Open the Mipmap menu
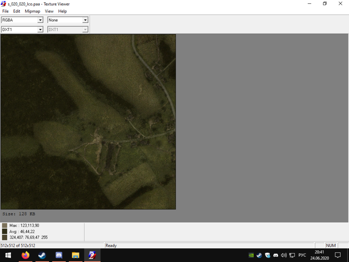This screenshot has width=349, height=262. (32, 11)
